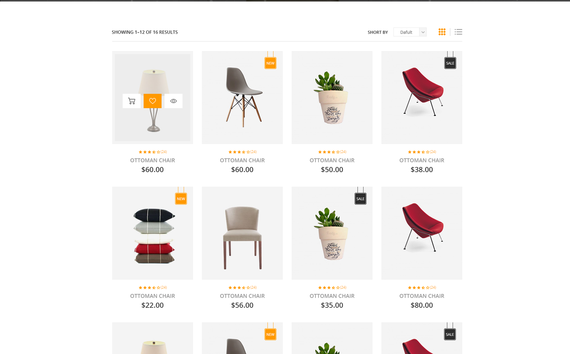The image size is (570, 354).
Task: Open Ottoman Chair title priced $50.00
Action: pyautogui.click(x=332, y=160)
